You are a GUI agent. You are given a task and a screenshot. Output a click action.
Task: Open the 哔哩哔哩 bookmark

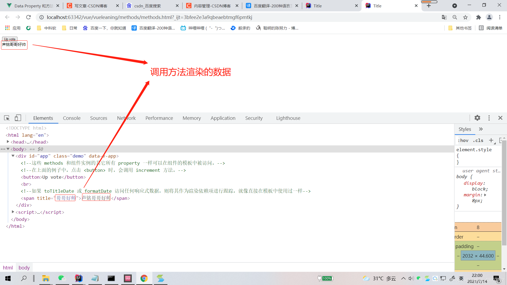pyautogui.click(x=203, y=28)
